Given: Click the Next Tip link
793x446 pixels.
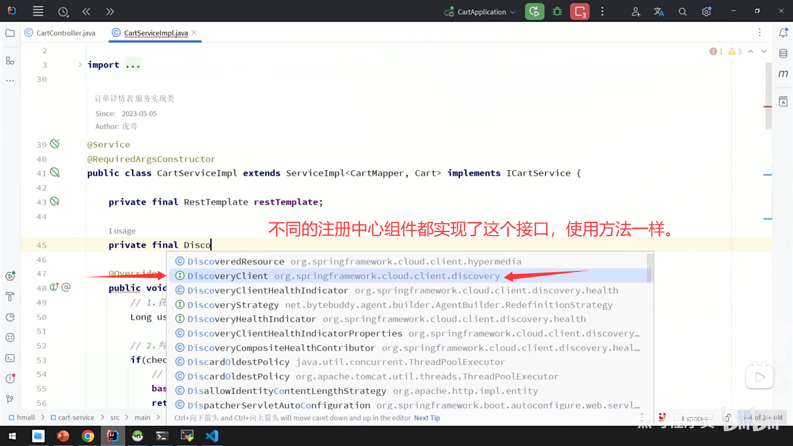Looking at the screenshot, I should [x=427, y=418].
